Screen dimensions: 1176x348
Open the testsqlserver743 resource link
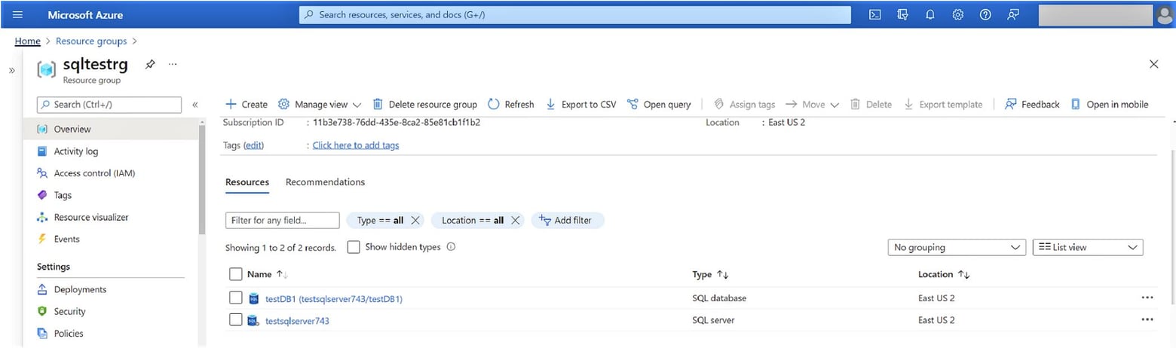(x=297, y=321)
